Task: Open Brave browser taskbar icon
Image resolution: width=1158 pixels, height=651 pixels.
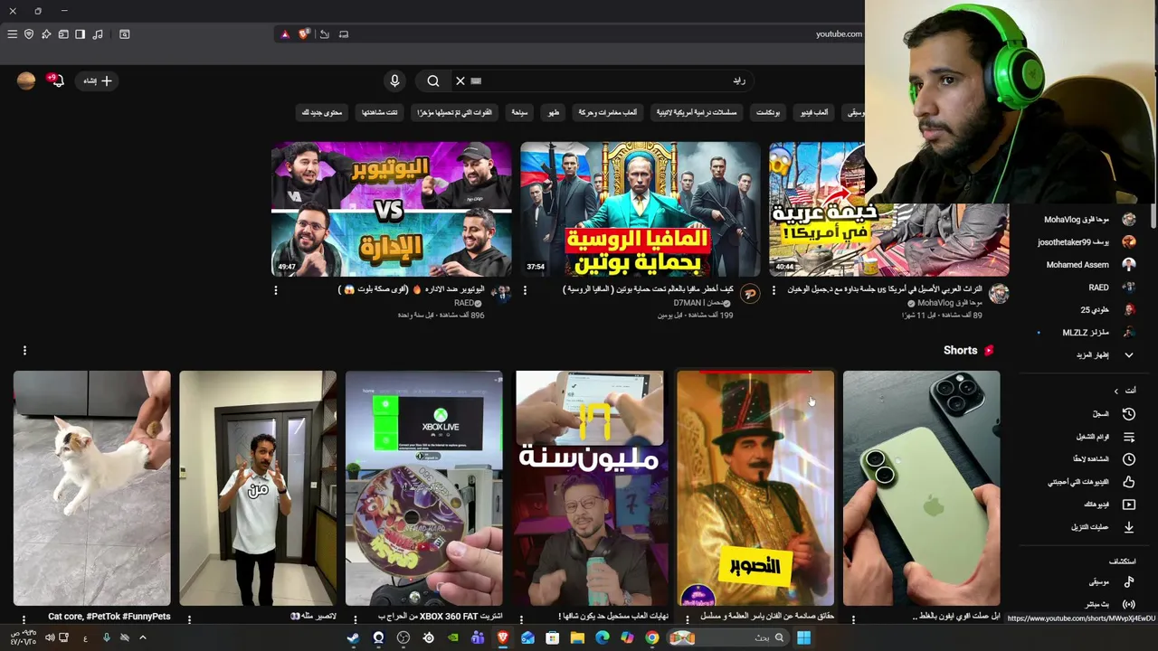Action: (502, 638)
